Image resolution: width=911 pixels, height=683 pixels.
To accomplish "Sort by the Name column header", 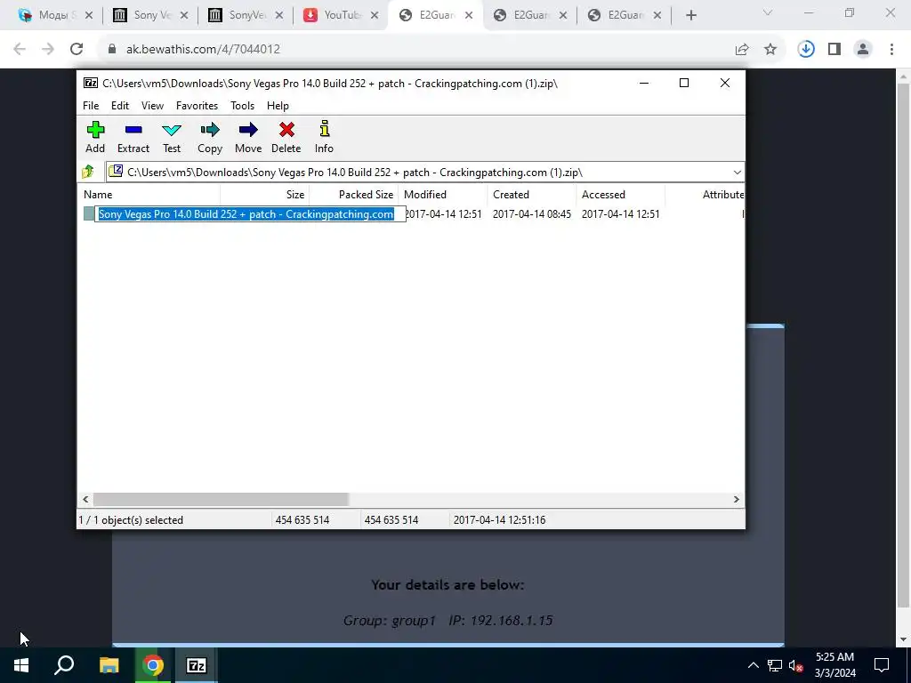I will point(149,195).
